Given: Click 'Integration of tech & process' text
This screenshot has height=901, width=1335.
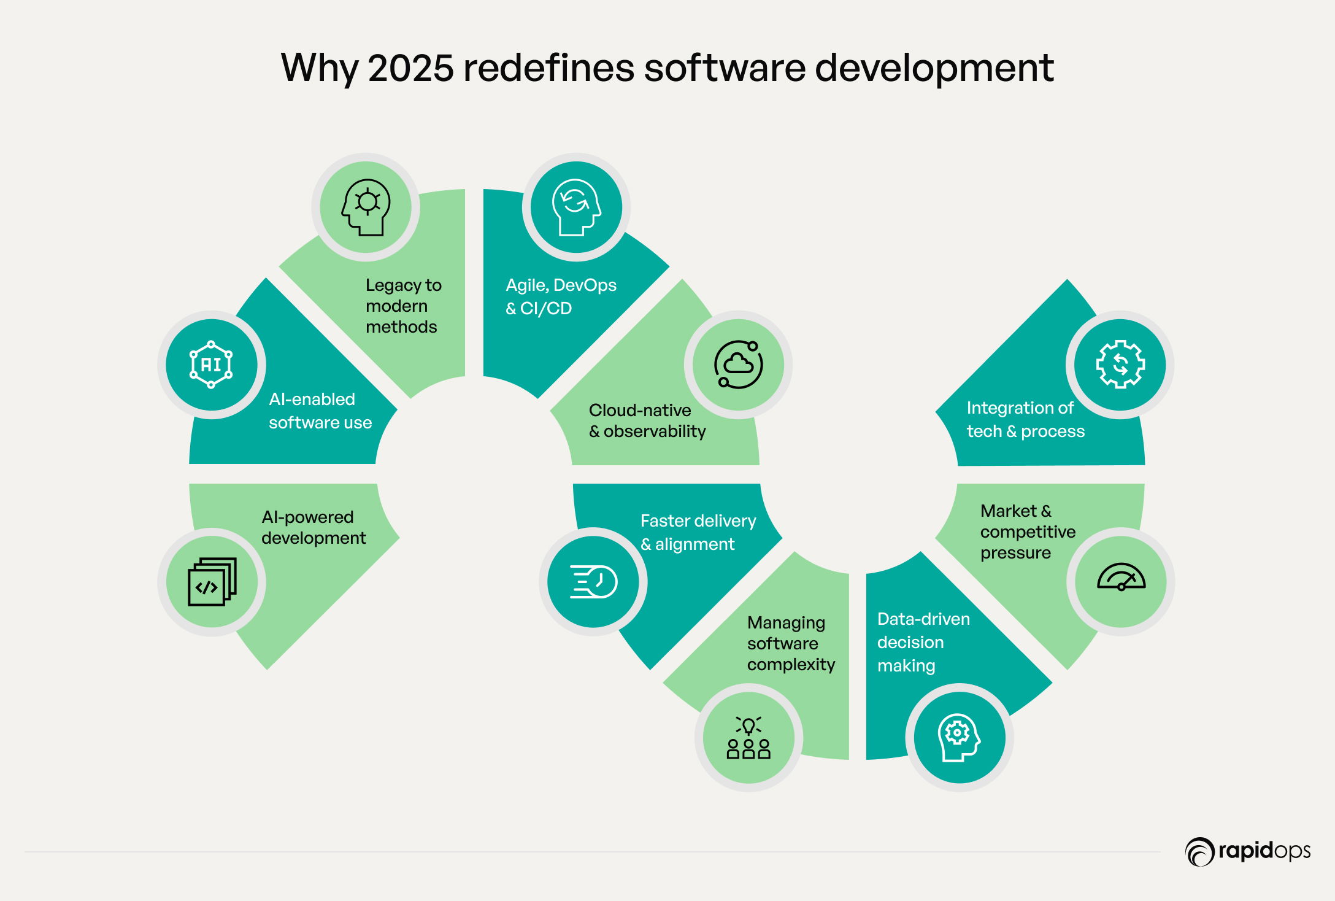Looking at the screenshot, I should coord(1025,419).
